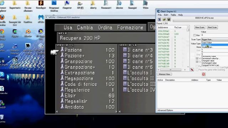Viewport: 228px width, 128px height.
Task: Choose Bigger than... highlighted list option
Action: tap(214, 45)
